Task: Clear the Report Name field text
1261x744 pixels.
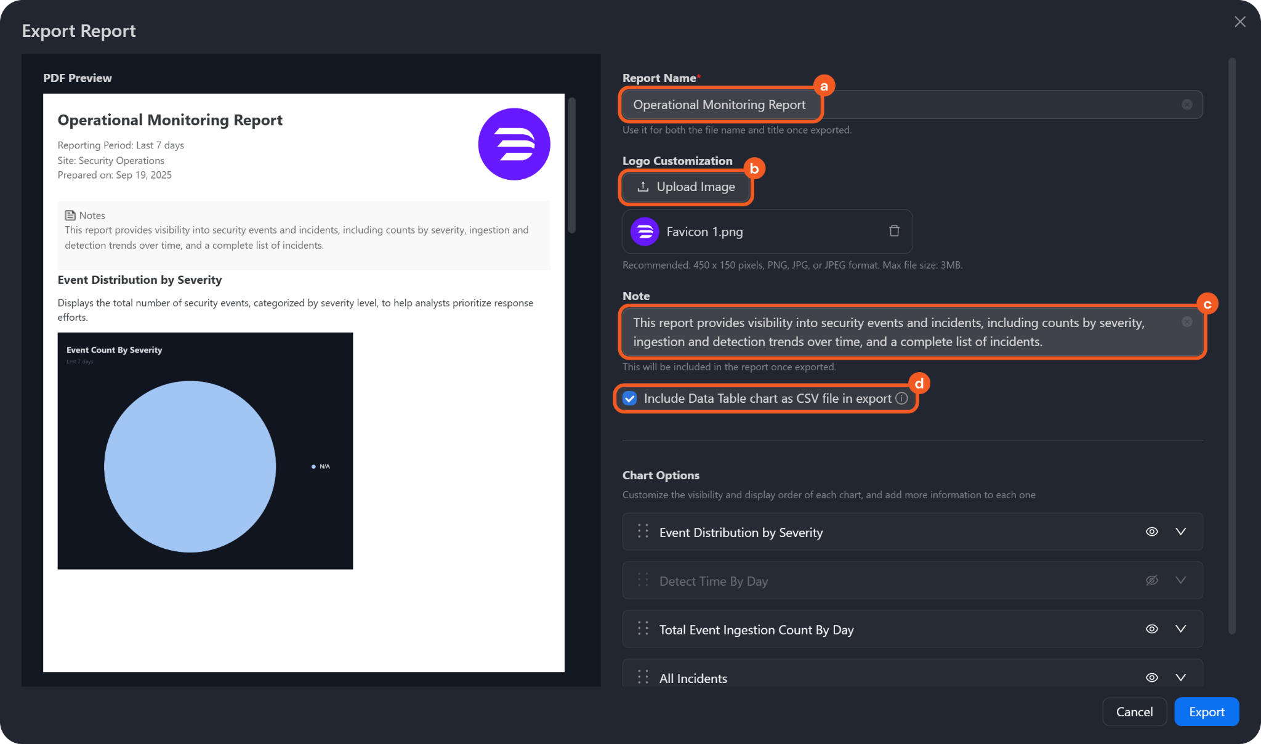Action: click(1186, 105)
